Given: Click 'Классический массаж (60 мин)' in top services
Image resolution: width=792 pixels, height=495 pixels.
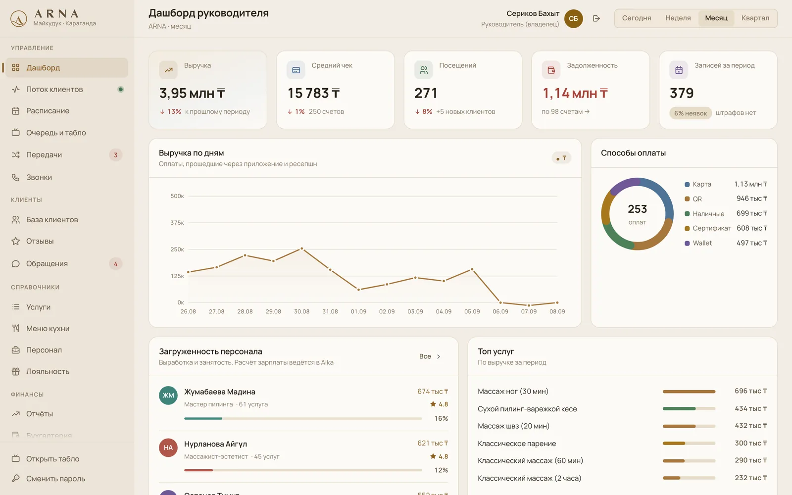Looking at the screenshot, I should (x=530, y=461).
